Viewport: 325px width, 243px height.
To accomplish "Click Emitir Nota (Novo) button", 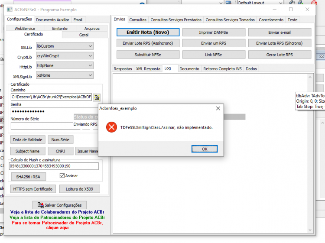I will click(x=148, y=32).
